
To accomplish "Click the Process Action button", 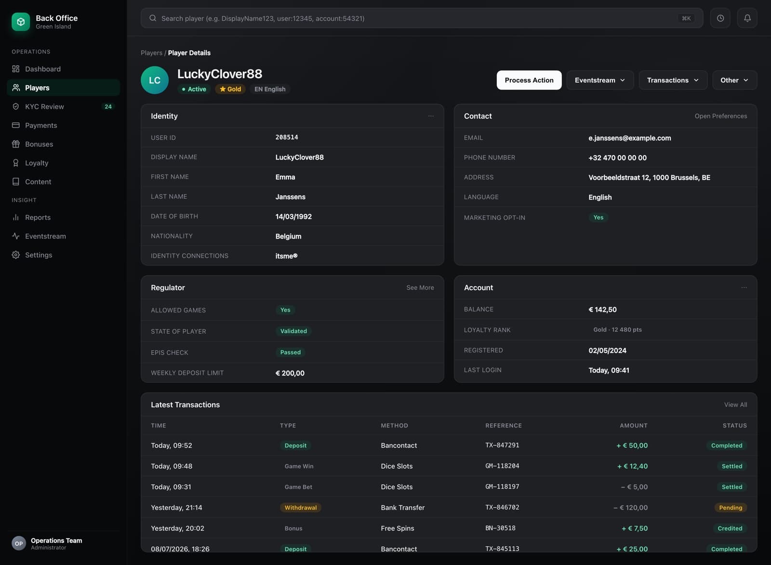I will click(x=529, y=80).
